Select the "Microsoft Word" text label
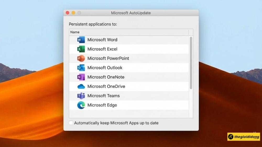Viewport: 262px width, 147px height. (x=102, y=40)
